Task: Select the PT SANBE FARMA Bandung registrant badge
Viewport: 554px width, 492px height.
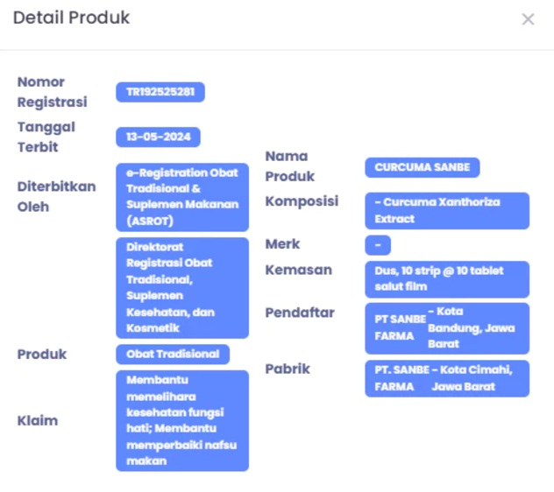Action: [447, 328]
